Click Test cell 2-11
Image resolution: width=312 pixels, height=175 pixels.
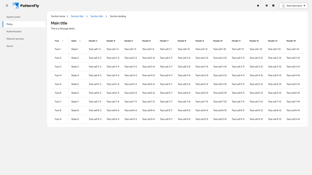[238, 58]
